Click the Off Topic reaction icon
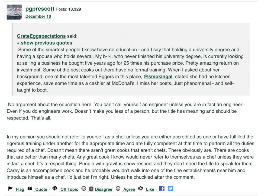Screen dimensions: 271x196 pyautogui.click(x=55, y=188)
